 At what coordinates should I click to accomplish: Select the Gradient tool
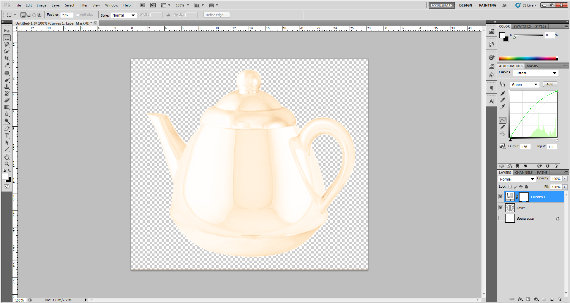click(7, 107)
